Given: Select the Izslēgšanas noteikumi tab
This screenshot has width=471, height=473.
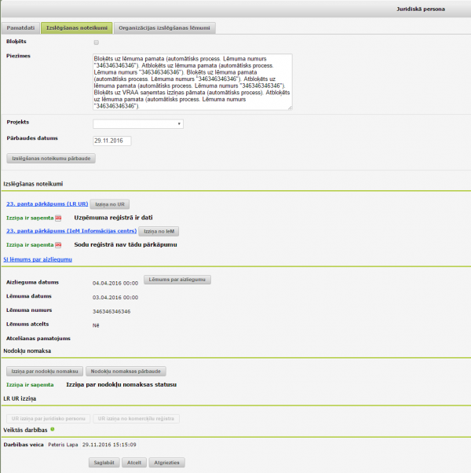Looking at the screenshot, I should point(76,27).
